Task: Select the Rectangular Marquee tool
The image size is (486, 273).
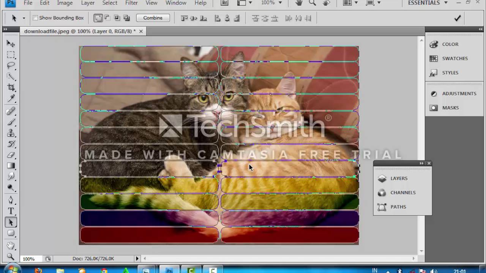Action: click(11, 55)
